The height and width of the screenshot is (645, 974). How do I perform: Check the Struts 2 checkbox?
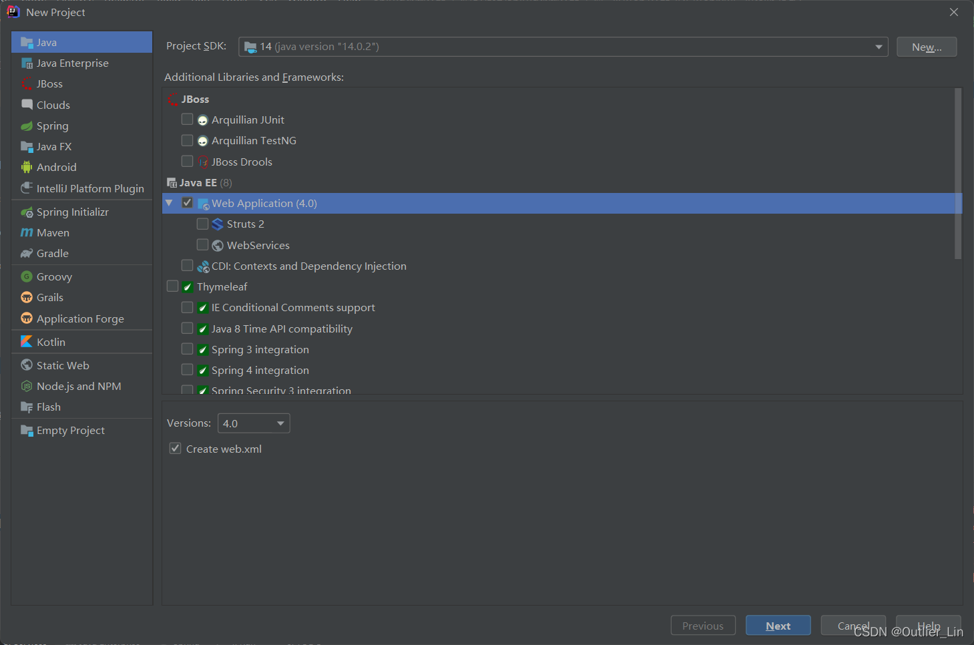202,224
